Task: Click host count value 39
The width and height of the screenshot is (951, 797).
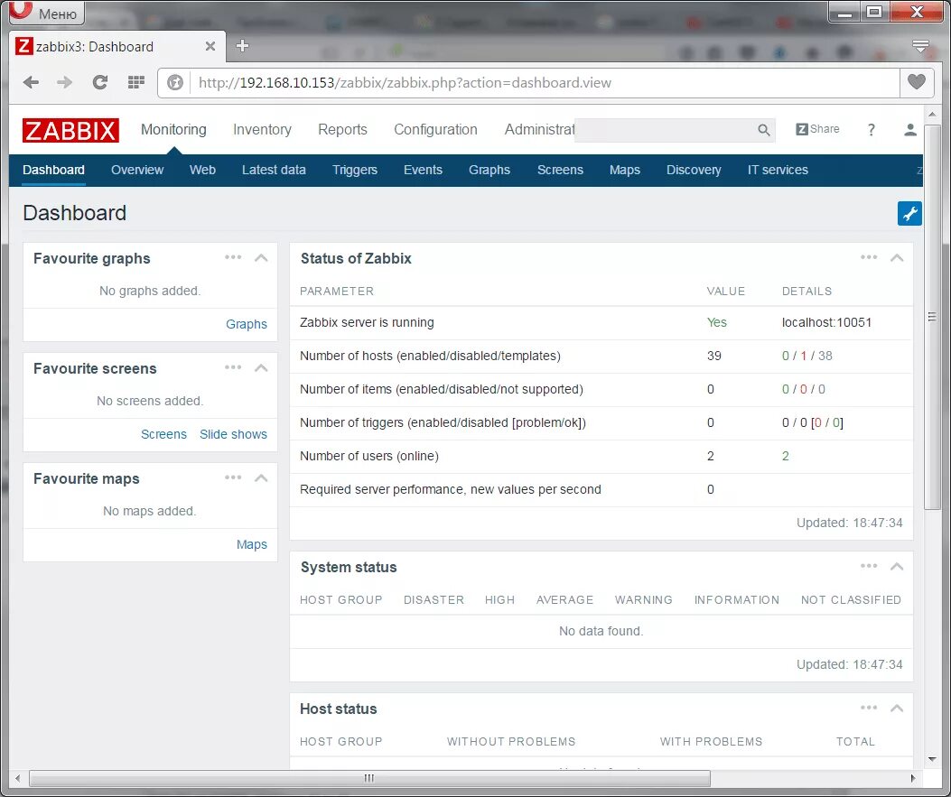Action: (x=713, y=356)
